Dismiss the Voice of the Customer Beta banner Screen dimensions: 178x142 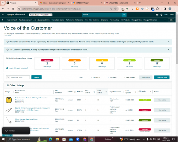click(168, 42)
